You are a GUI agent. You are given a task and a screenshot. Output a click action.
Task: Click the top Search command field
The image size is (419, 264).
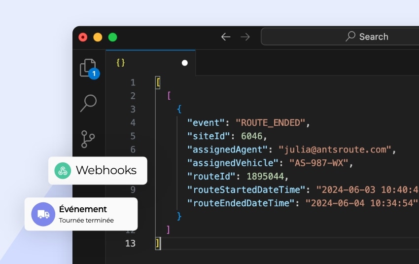coord(340,37)
